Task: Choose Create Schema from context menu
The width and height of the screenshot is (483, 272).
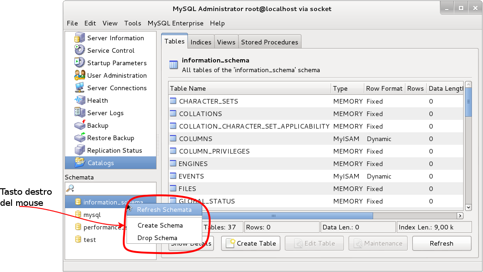Action: [x=164, y=225]
